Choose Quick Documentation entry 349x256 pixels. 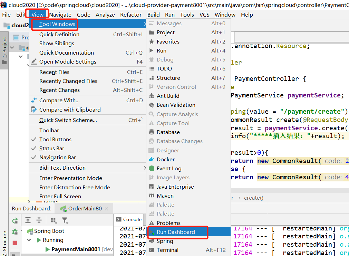point(87,53)
